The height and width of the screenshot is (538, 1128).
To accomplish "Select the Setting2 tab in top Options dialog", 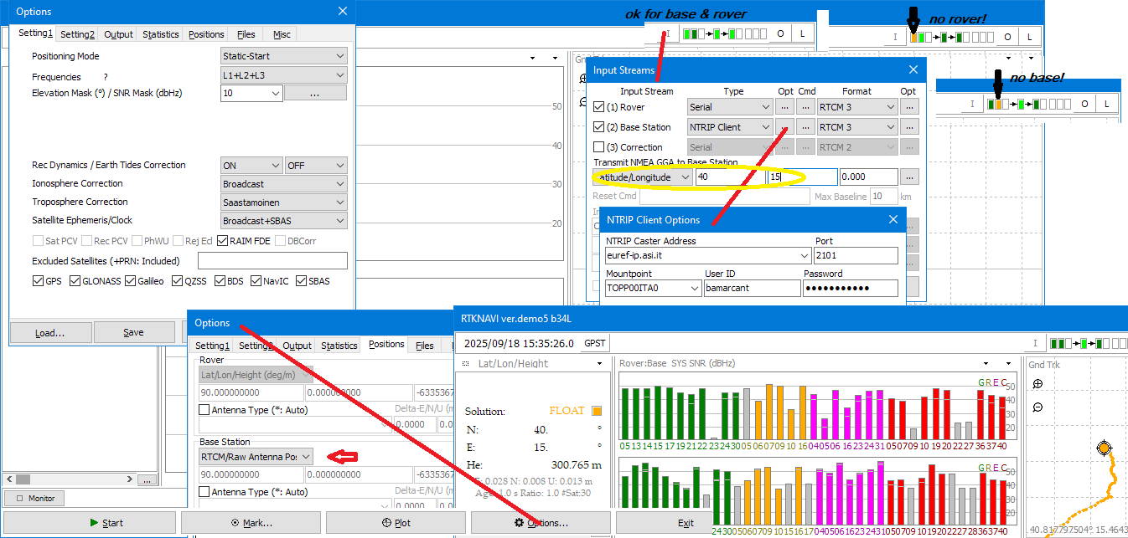I will point(77,34).
